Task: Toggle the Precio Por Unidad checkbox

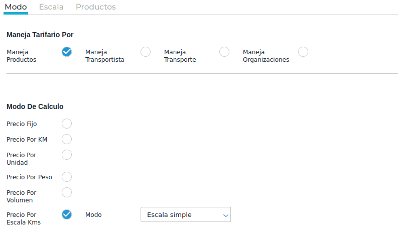Action: tap(67, 155)
